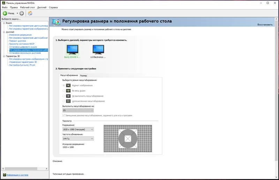The image size is (279, 180).
Task: Click the horizontal scrollbar in task pane
Action: [x=21, y=168]
